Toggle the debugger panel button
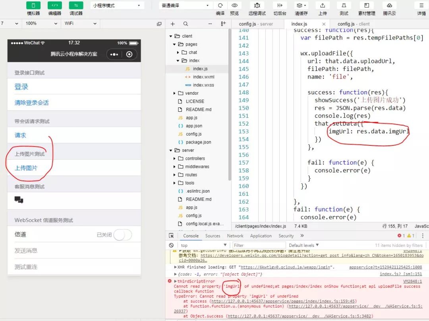Image resolution: width=429 pixels, height=321 pixels. [x=76, y=6]
